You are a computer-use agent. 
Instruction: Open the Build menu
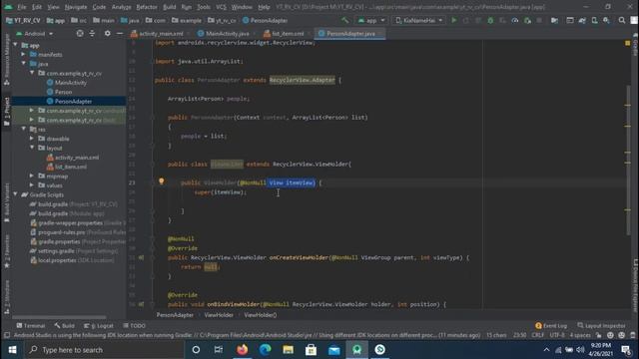click(x=169, y=7)
